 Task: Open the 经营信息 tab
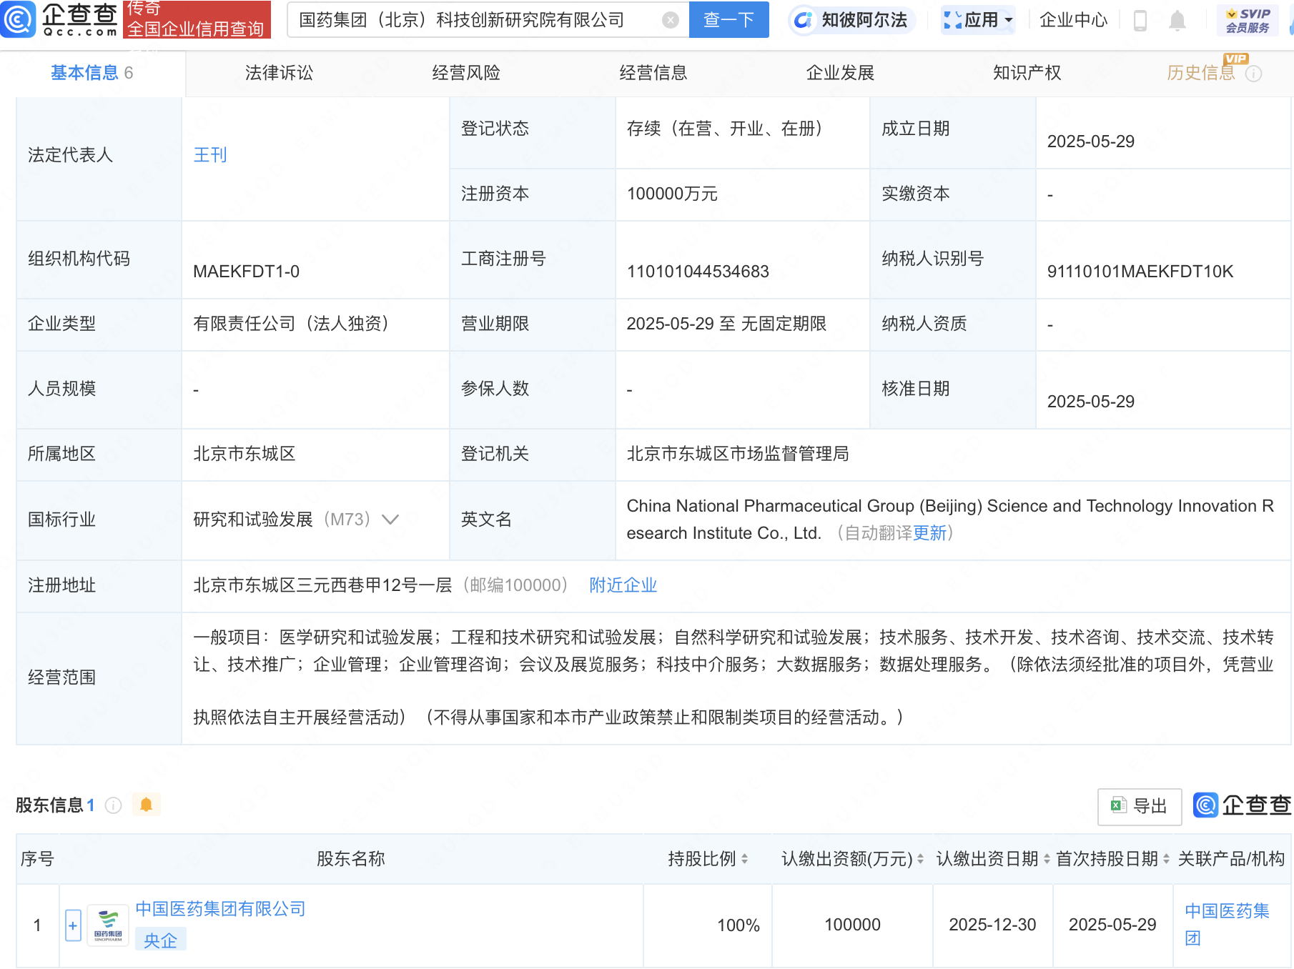point(653,73)
